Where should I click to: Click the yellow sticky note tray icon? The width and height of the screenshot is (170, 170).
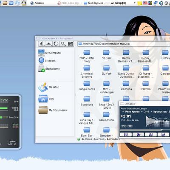(139, 3)
